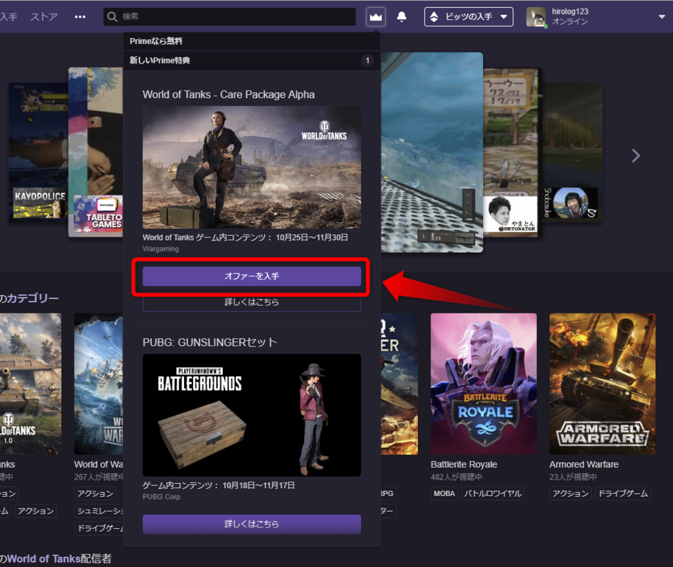
Task: Select the MOBA tag
Action: pos(444,493)
